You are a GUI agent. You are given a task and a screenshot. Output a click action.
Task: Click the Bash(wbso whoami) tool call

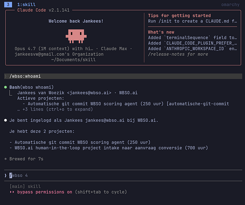pyautogui.click(x=31, y=87)
